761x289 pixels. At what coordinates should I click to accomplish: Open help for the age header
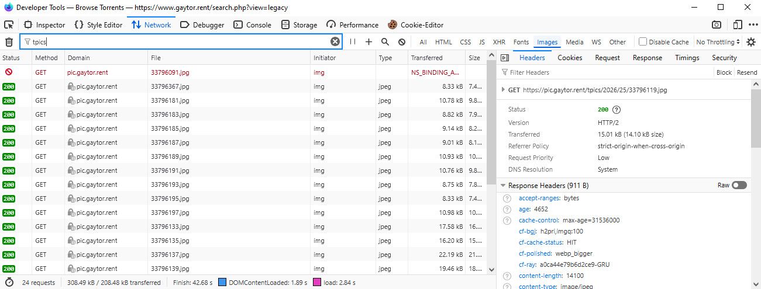507,210
